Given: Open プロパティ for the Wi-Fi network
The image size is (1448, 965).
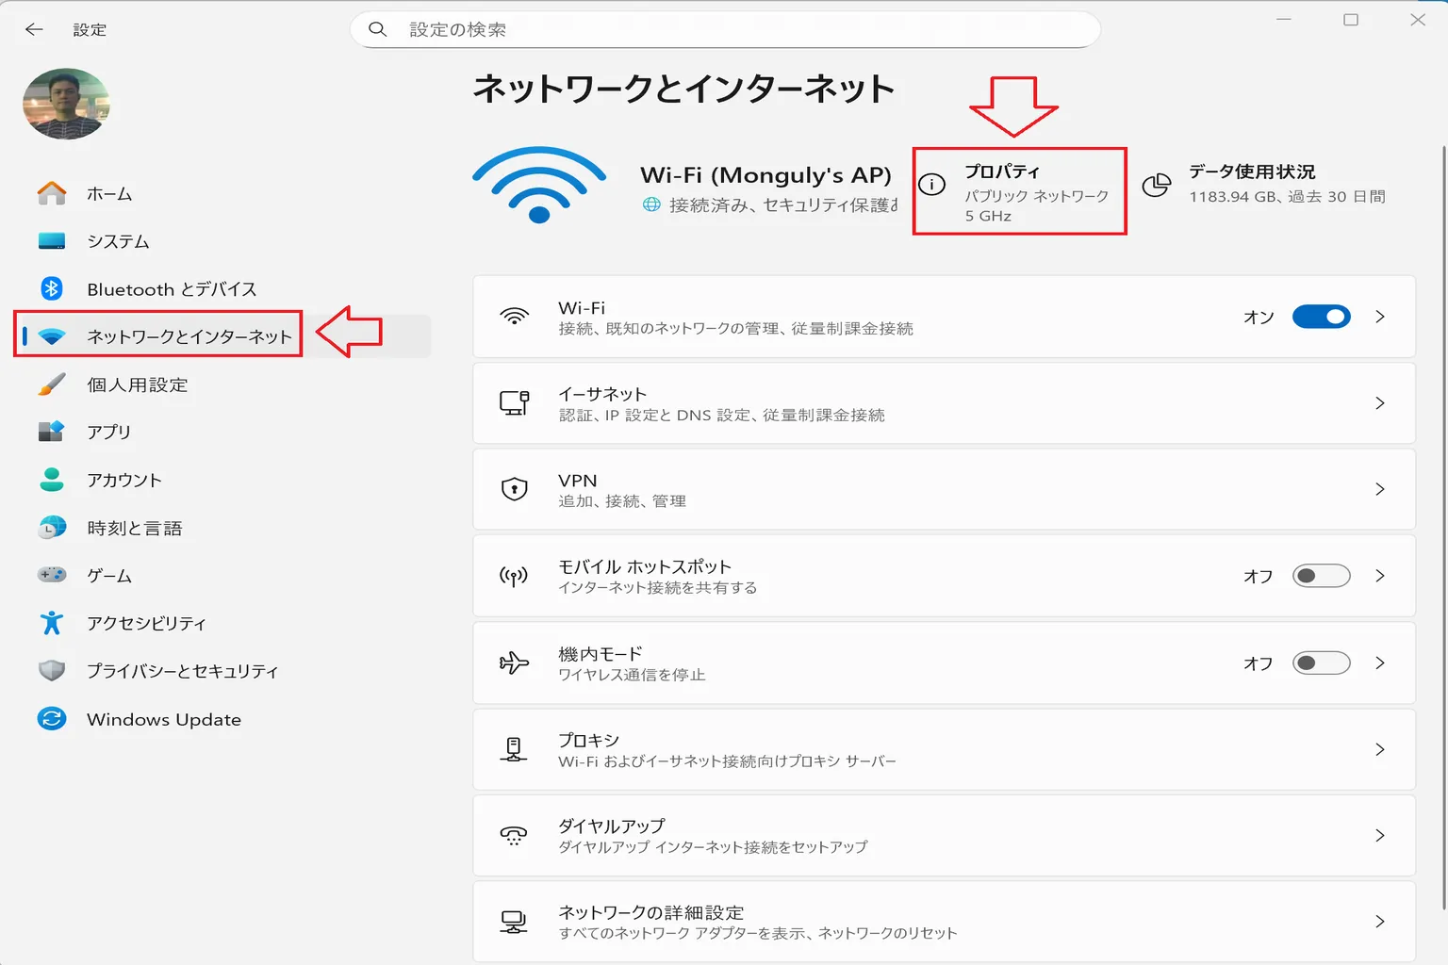Looking at the screenshot, I should [1019, 191].
